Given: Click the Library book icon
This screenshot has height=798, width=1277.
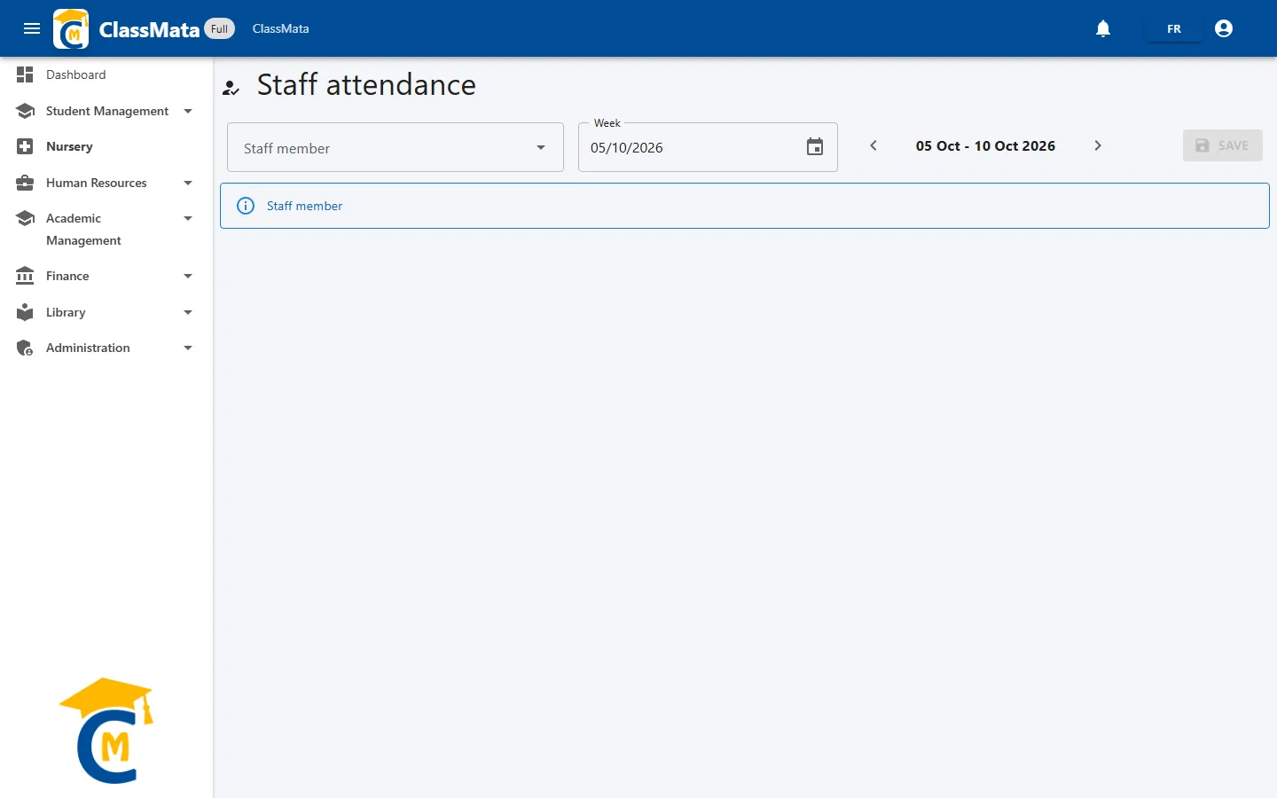Looking at the screenshot, I should click(25, 312).
